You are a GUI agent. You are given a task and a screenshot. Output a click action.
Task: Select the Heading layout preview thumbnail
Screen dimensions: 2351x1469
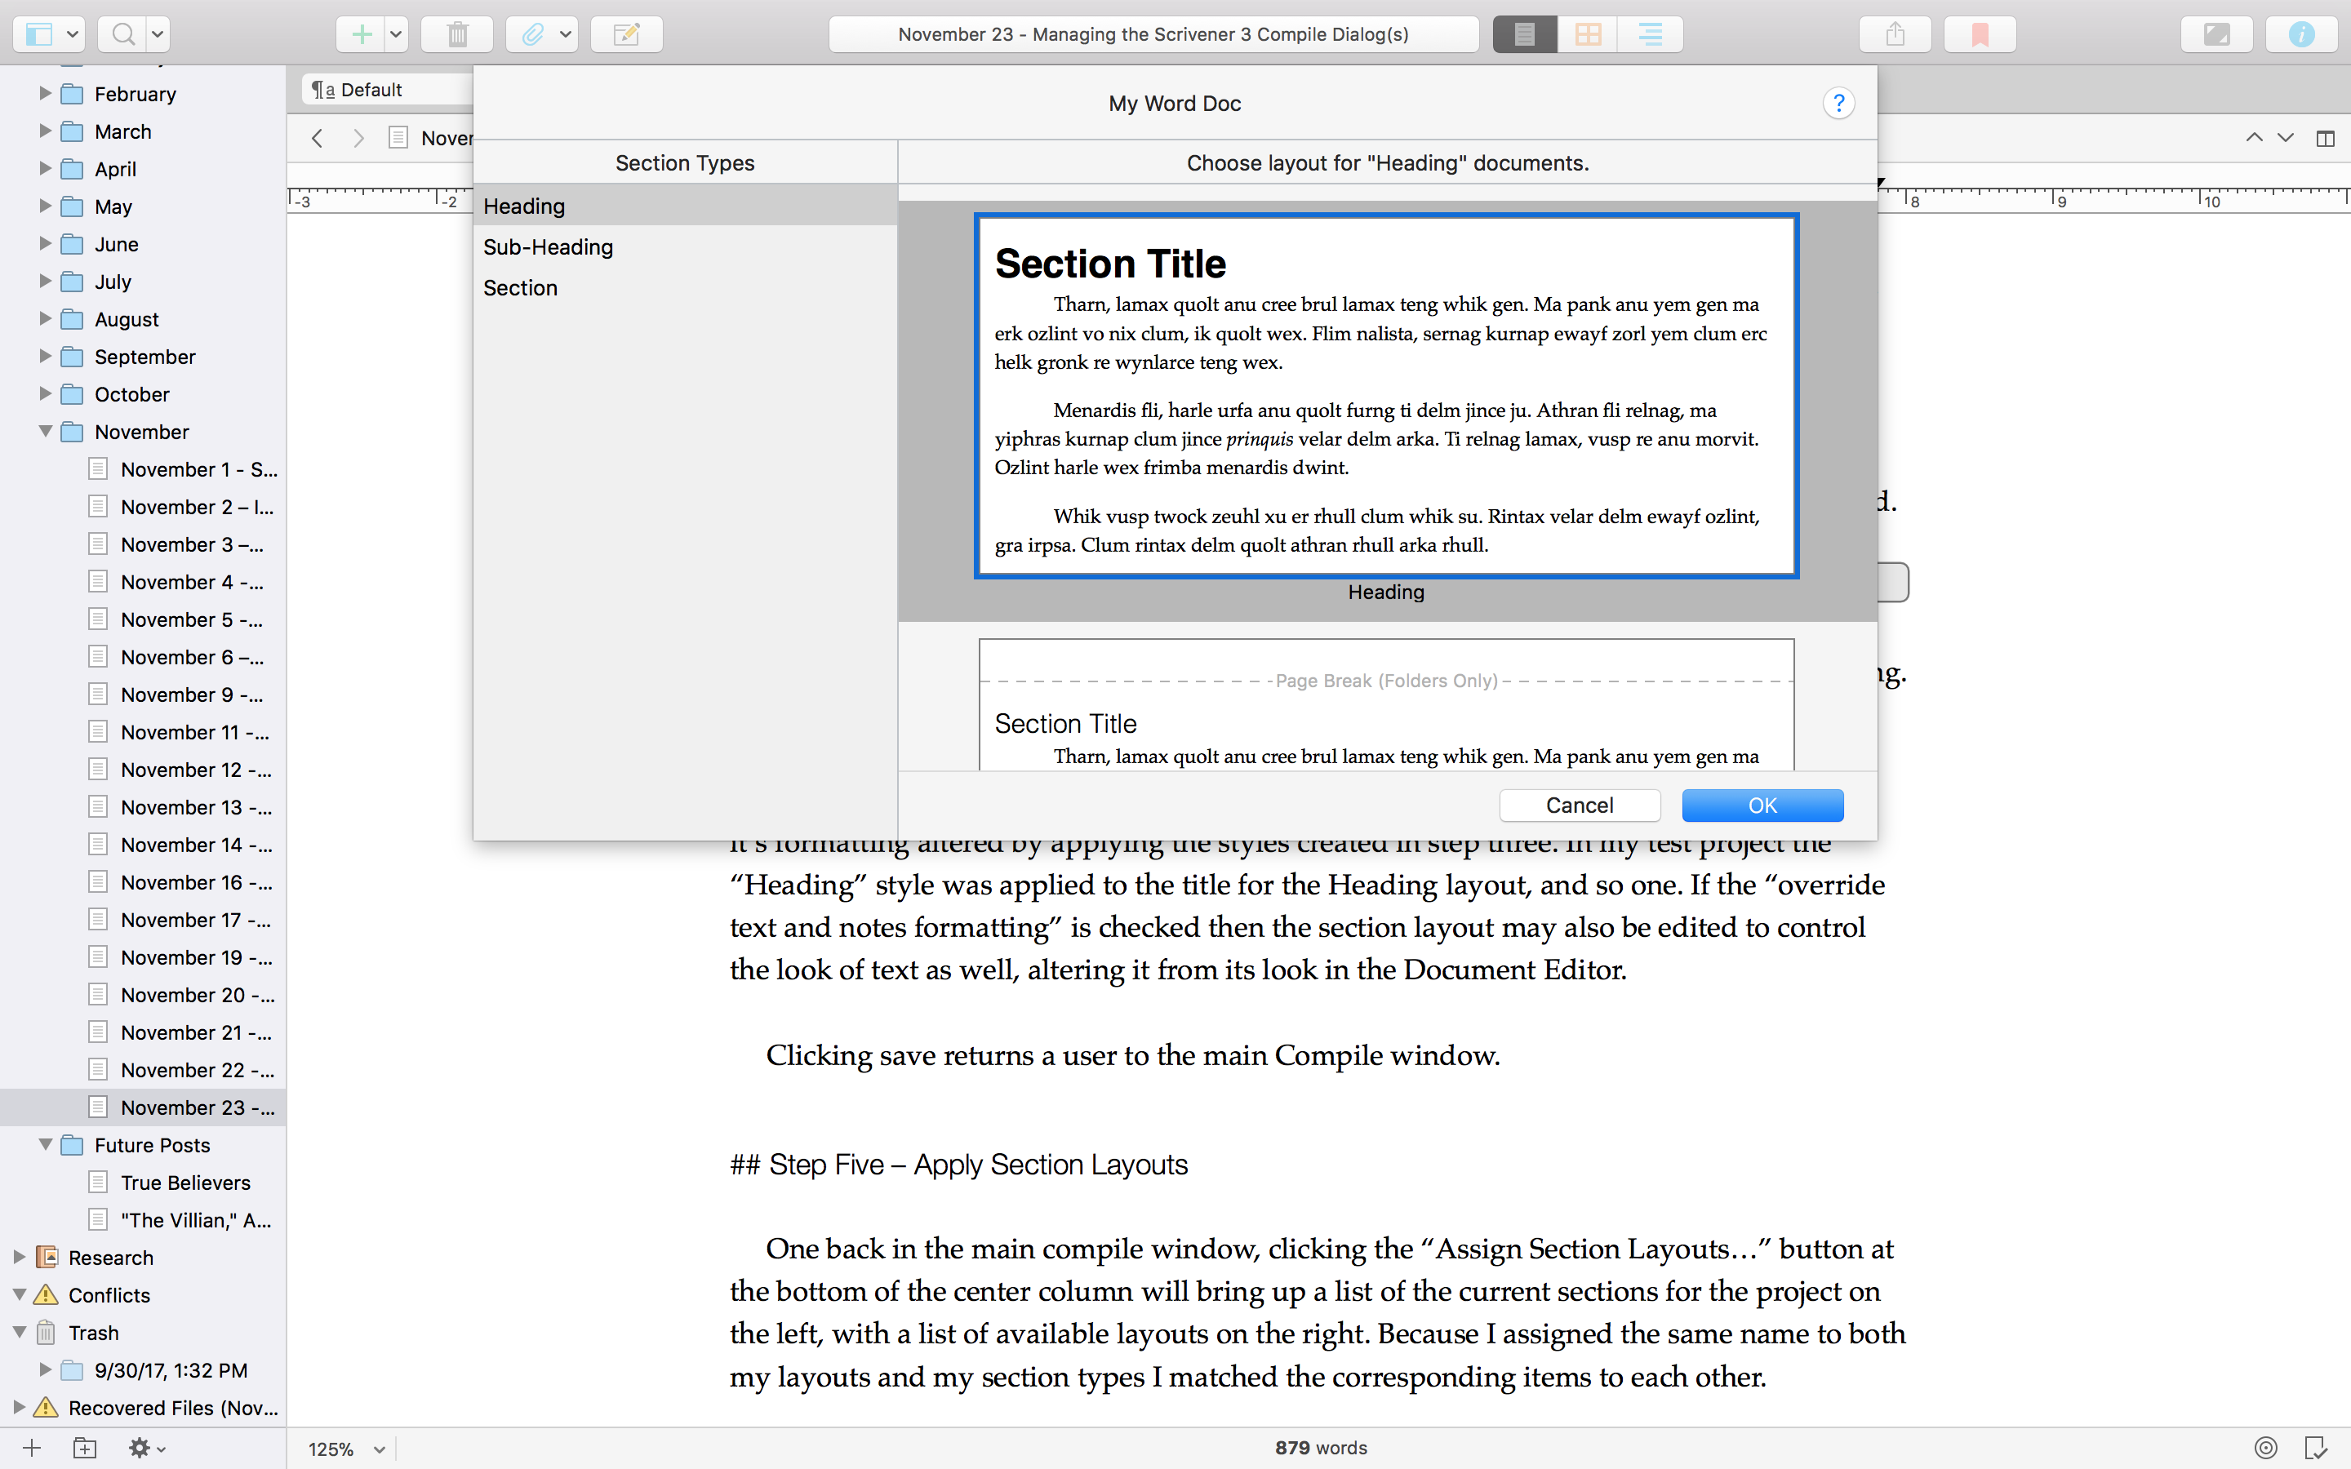click(x=1385, y=397)
